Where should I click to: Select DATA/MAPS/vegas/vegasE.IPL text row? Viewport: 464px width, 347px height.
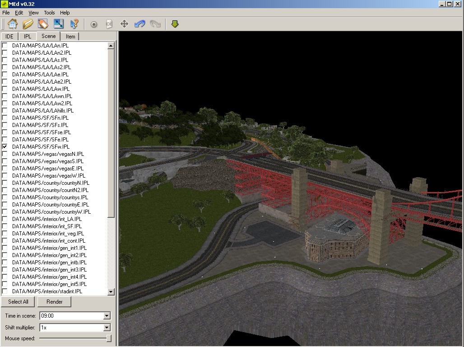48,169
